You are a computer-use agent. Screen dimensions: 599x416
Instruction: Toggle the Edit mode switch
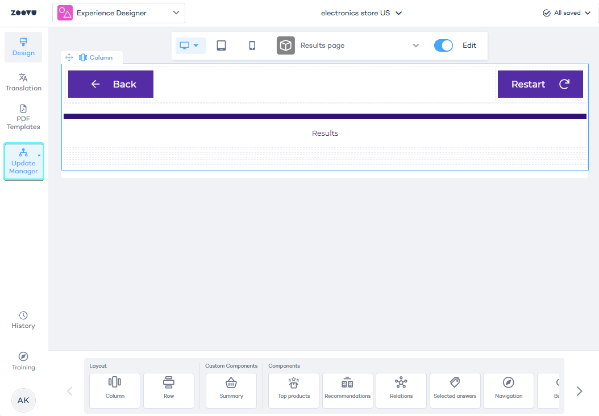(x=443, y=45)
